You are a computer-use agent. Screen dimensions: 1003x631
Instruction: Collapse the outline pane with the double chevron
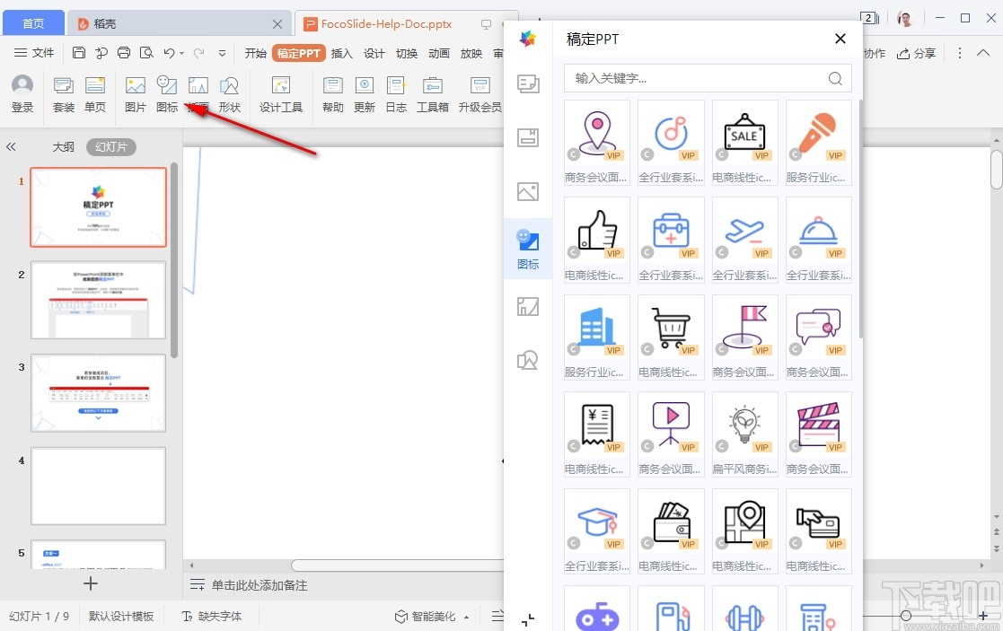point(11,146)
